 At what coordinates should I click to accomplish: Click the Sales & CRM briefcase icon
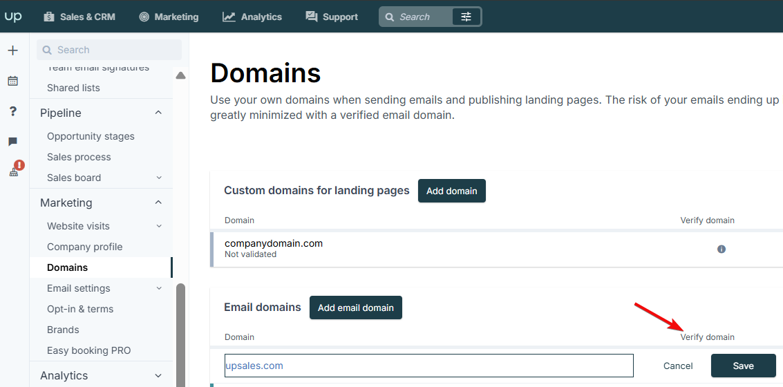[x=49, y=17]
